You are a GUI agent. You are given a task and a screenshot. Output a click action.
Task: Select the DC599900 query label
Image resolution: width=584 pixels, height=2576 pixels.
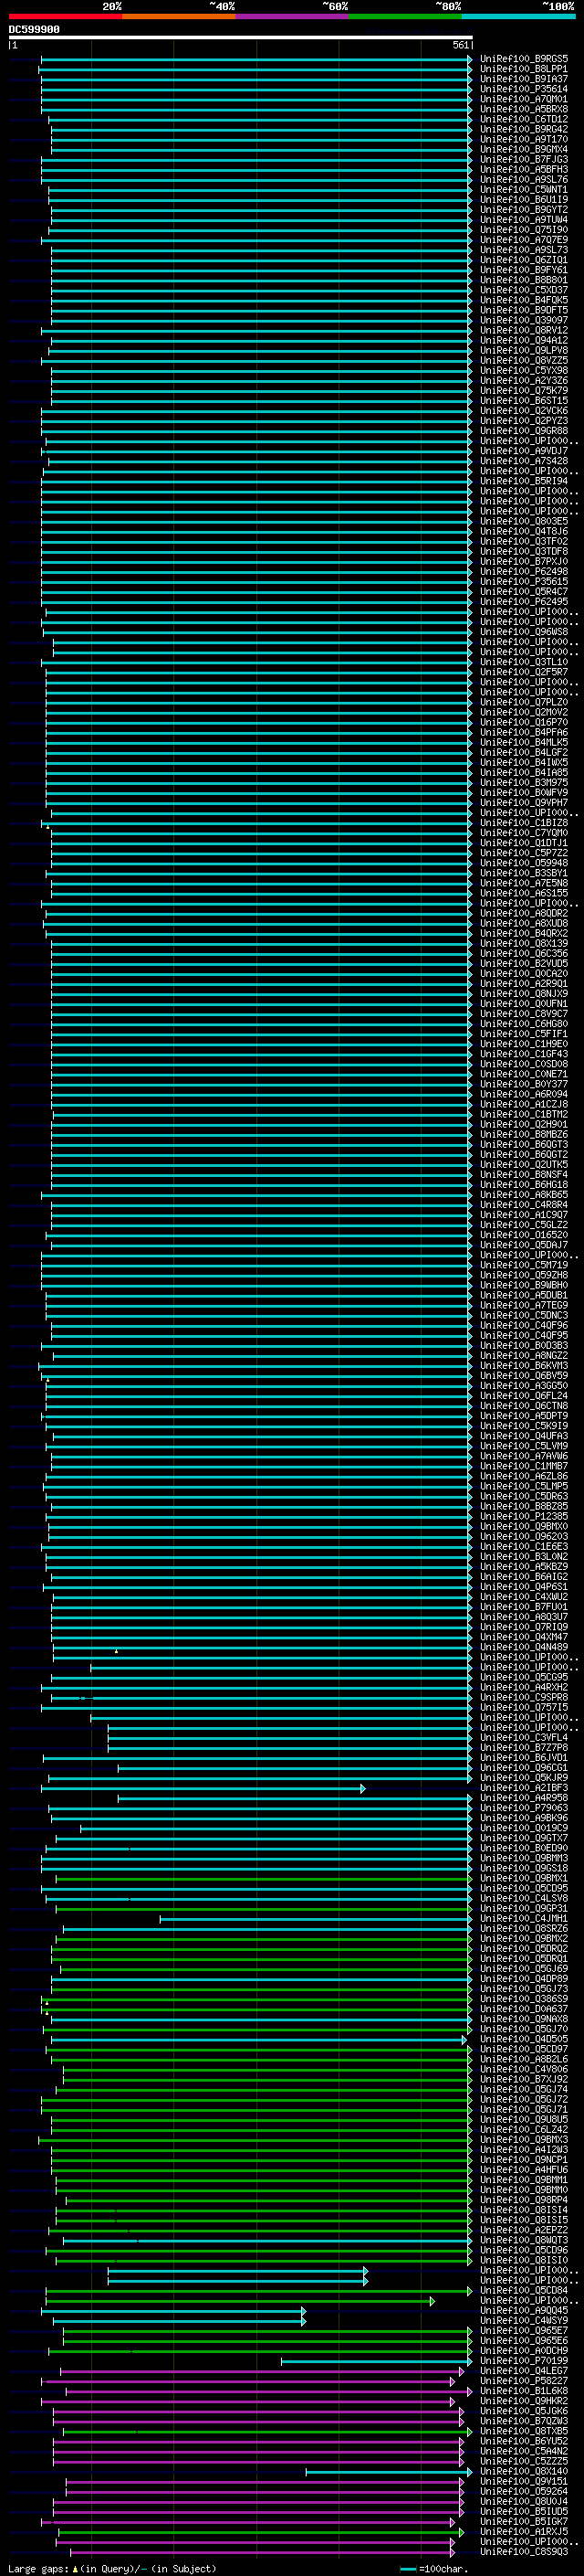(x=34, y=30)
